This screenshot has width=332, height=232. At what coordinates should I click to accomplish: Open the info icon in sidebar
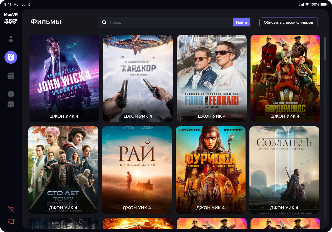coord(11,94)
